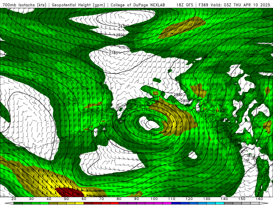Select the brightest green swatch before 40
Screen dimensions: 273x205
44,203
